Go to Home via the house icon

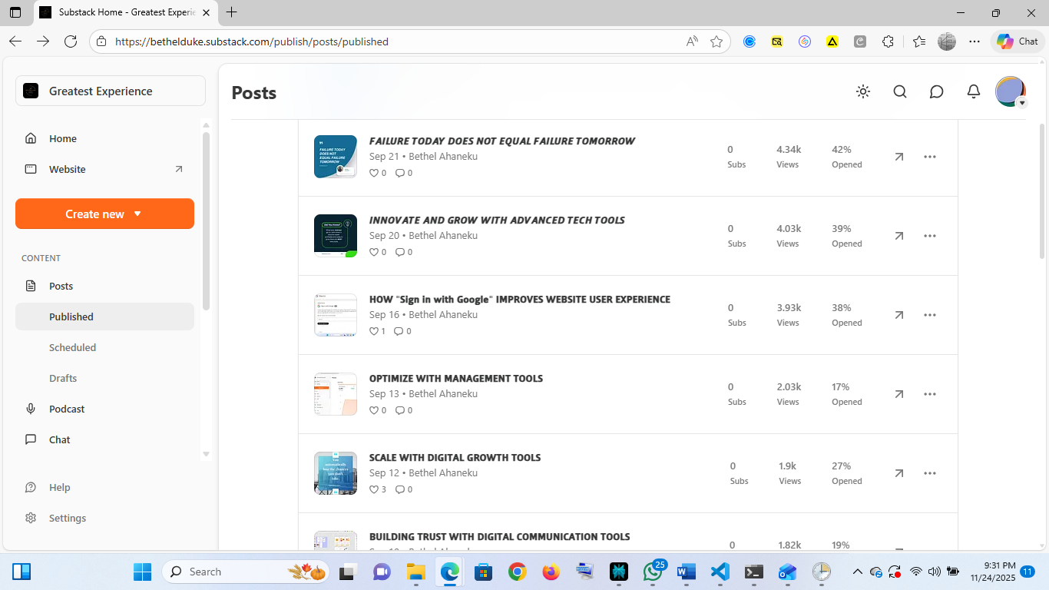coord(30,138)
